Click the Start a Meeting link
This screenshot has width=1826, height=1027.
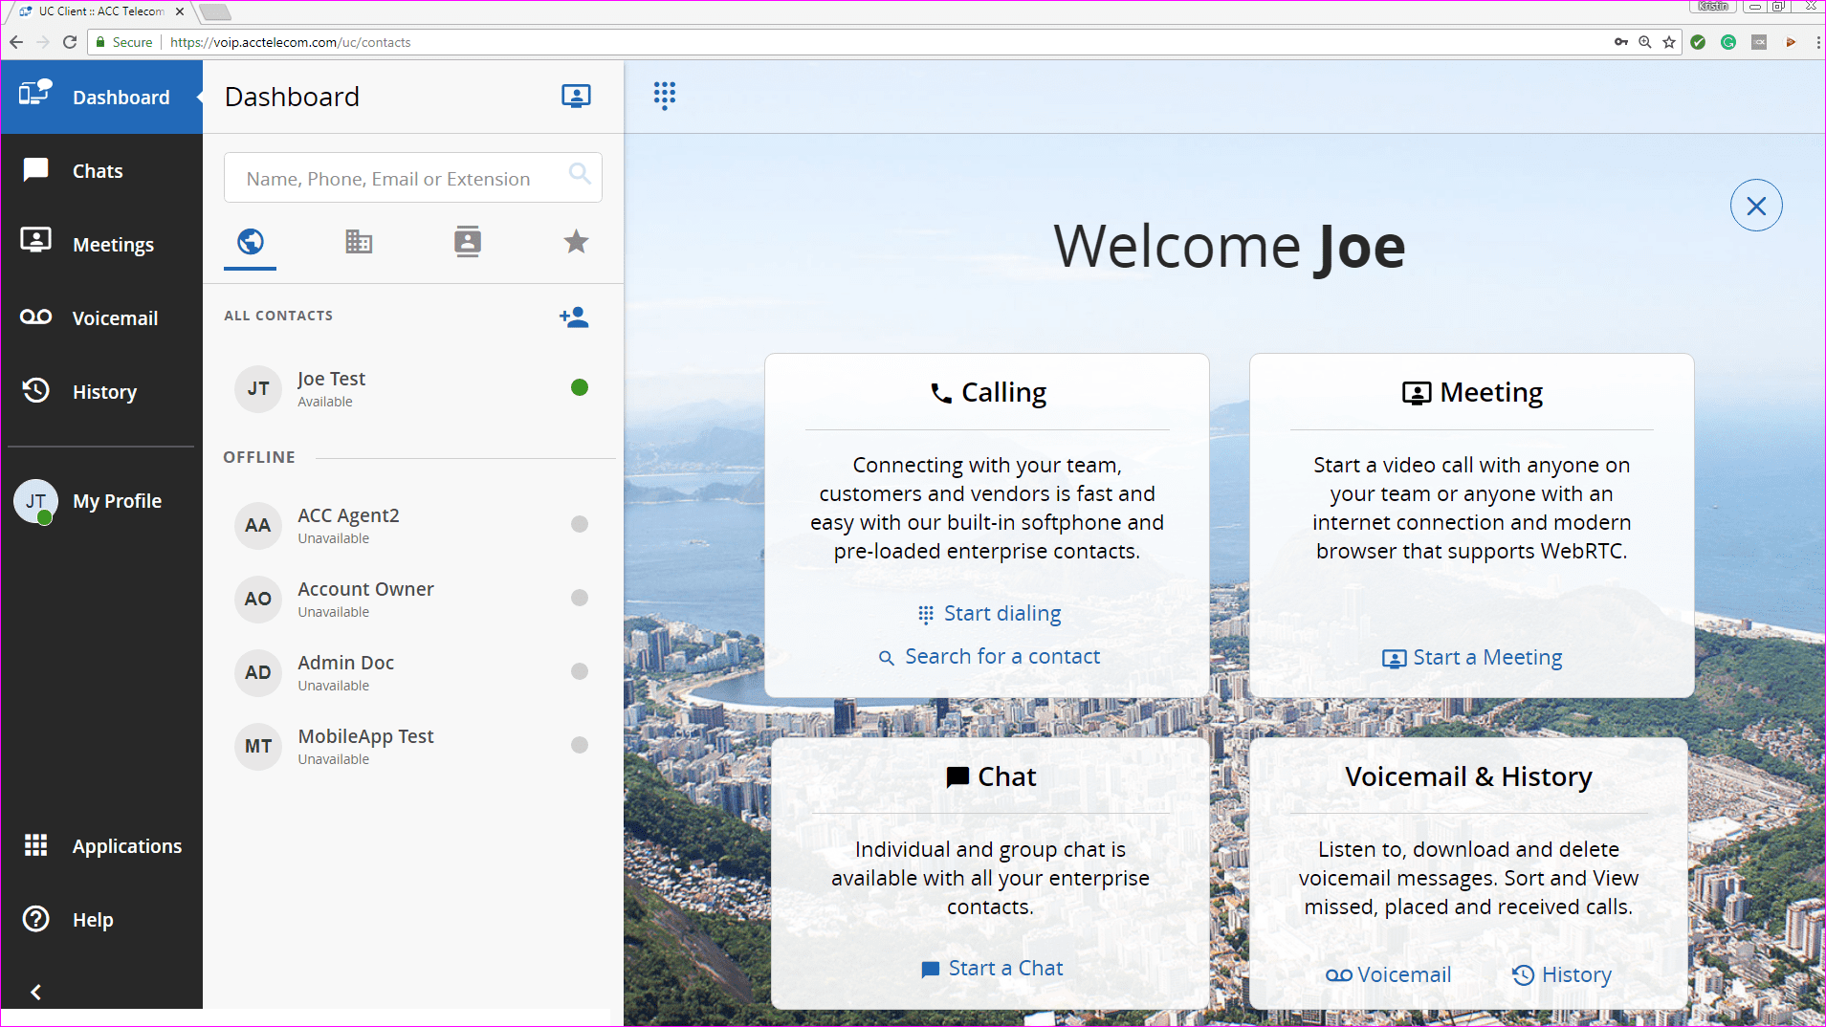point(1472,658)
